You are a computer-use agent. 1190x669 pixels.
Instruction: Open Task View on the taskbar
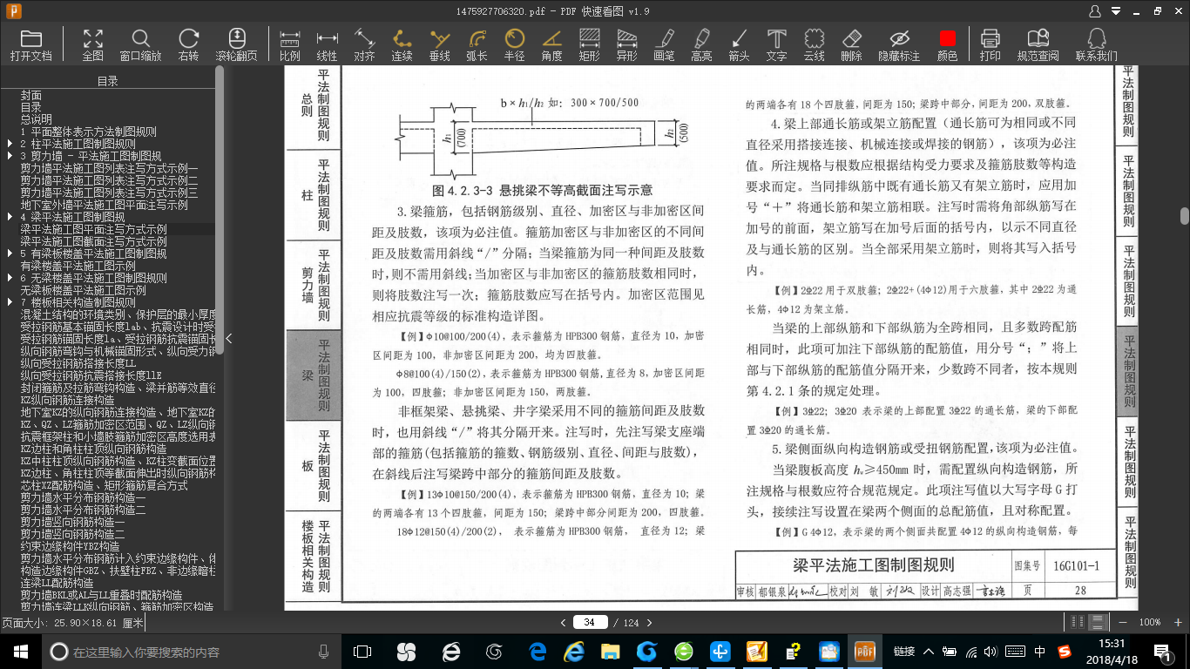362,652
